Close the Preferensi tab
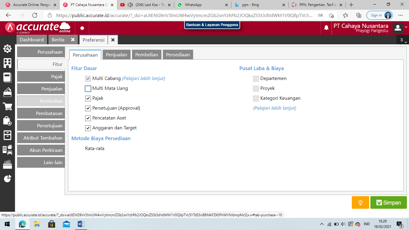Viewport: 409px width, 230px height. point(113,40)
